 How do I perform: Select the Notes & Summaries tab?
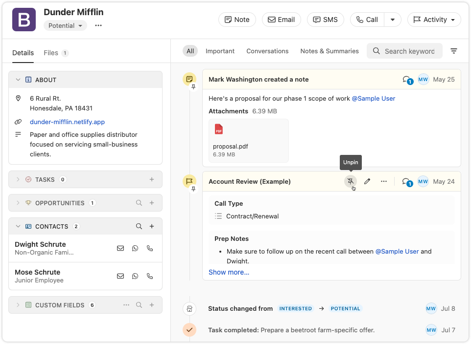pyautogui.click(x=330, y=51)
